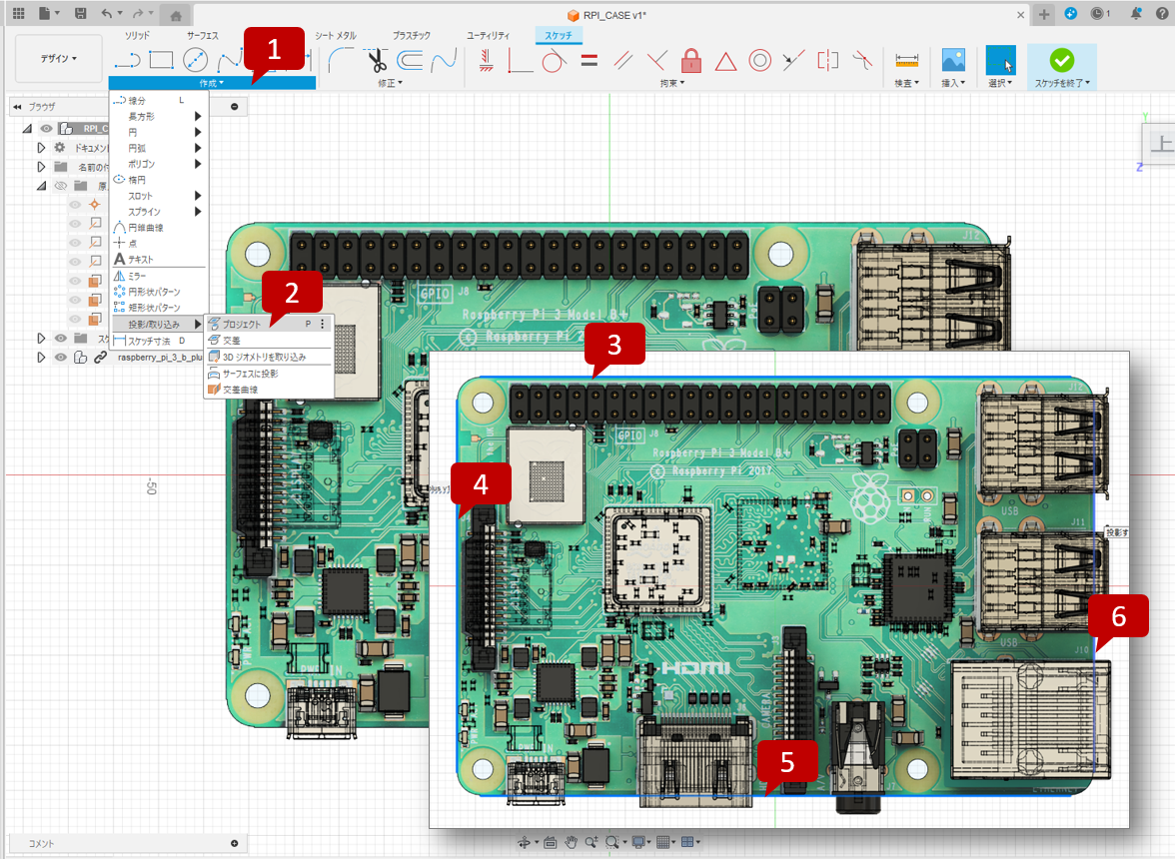Screen dimensions: 1175x859
Task: Toggle visibility of the origin point item
Action: pos(75,205)
